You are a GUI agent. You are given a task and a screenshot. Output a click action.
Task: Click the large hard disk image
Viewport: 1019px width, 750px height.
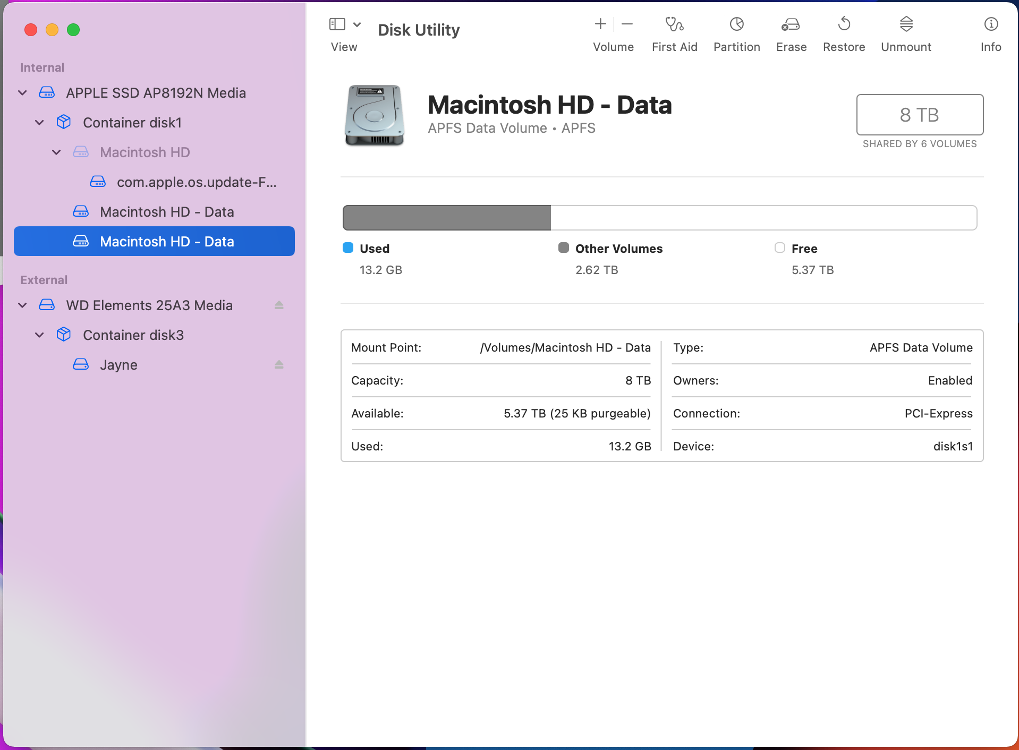(375, 115)
